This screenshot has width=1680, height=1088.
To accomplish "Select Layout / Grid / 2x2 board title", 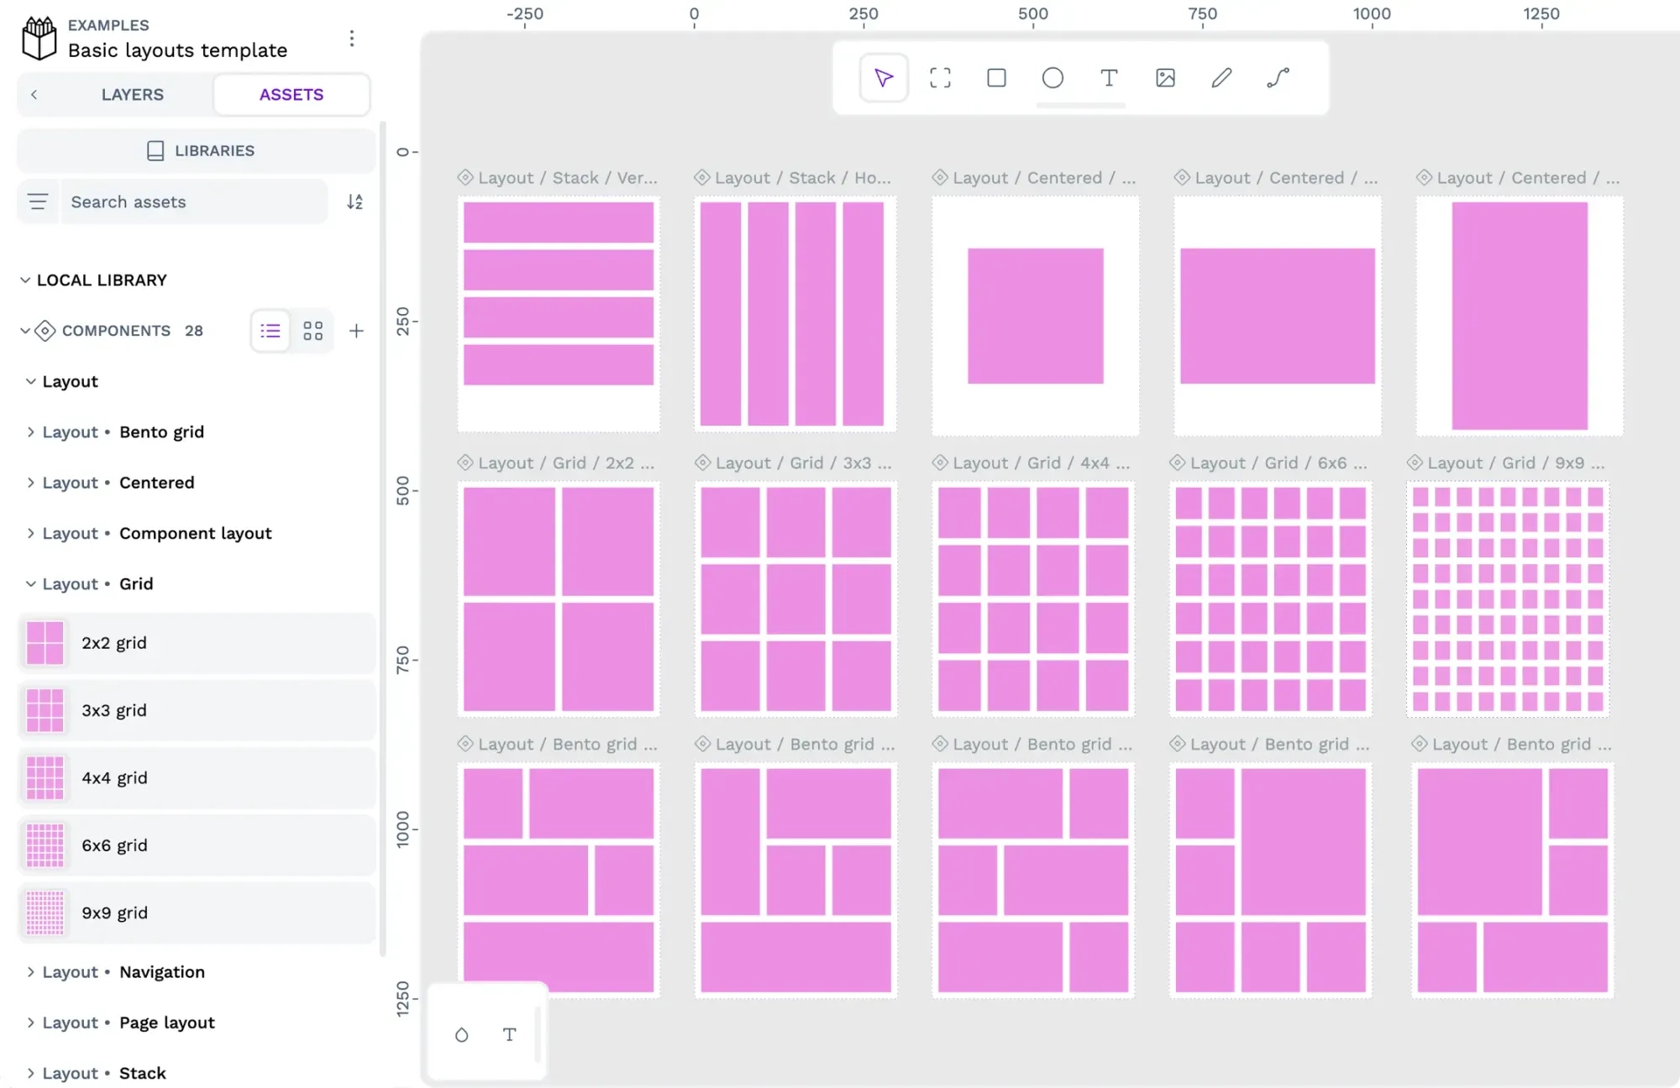I will click(566, 463).
